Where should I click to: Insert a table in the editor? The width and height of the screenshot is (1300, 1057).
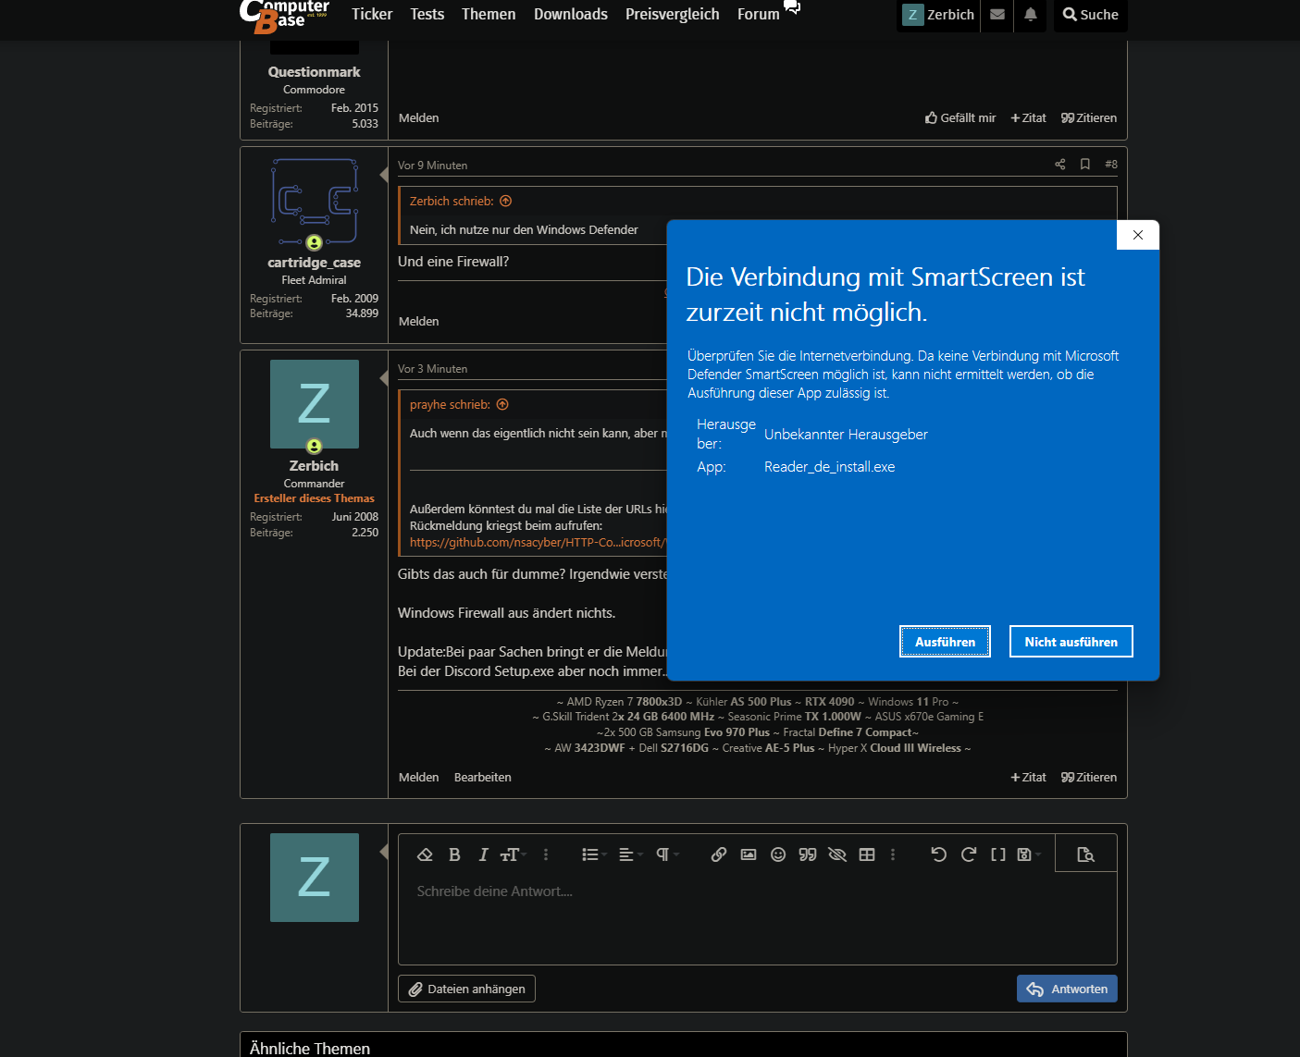click(867, 854)
